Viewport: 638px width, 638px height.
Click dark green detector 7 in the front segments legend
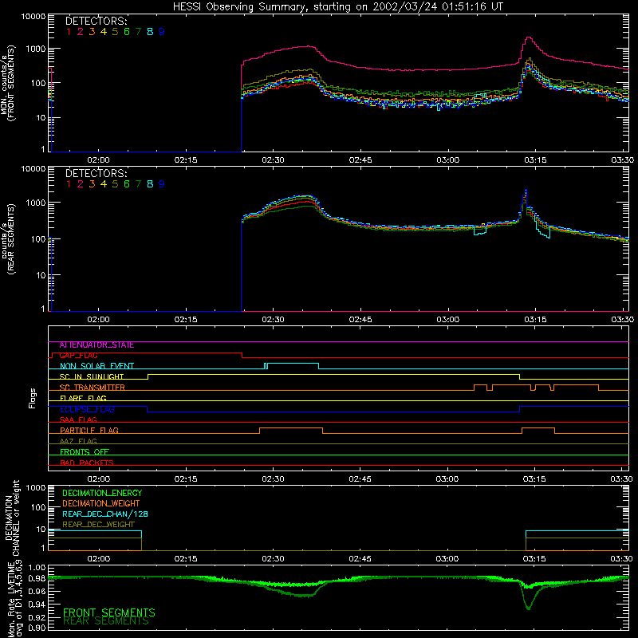click(138, 32)
